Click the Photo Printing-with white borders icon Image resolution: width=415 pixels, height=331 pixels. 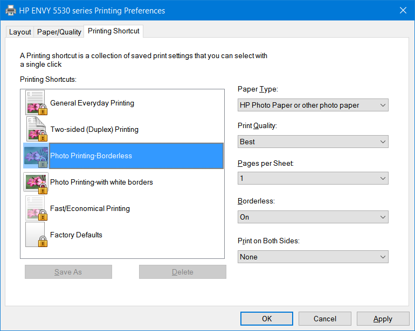pyautogui.click(x=36, y=183)
